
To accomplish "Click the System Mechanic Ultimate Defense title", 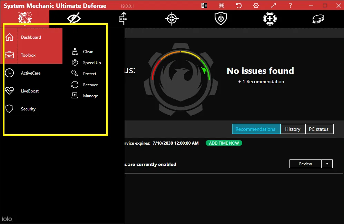I will point(55,6).
